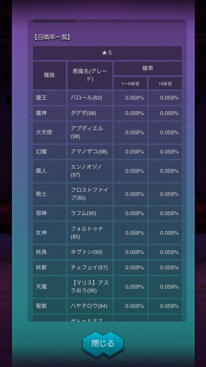Tap the 【マリス】アスラおう(95) entry

click(90, 287)
